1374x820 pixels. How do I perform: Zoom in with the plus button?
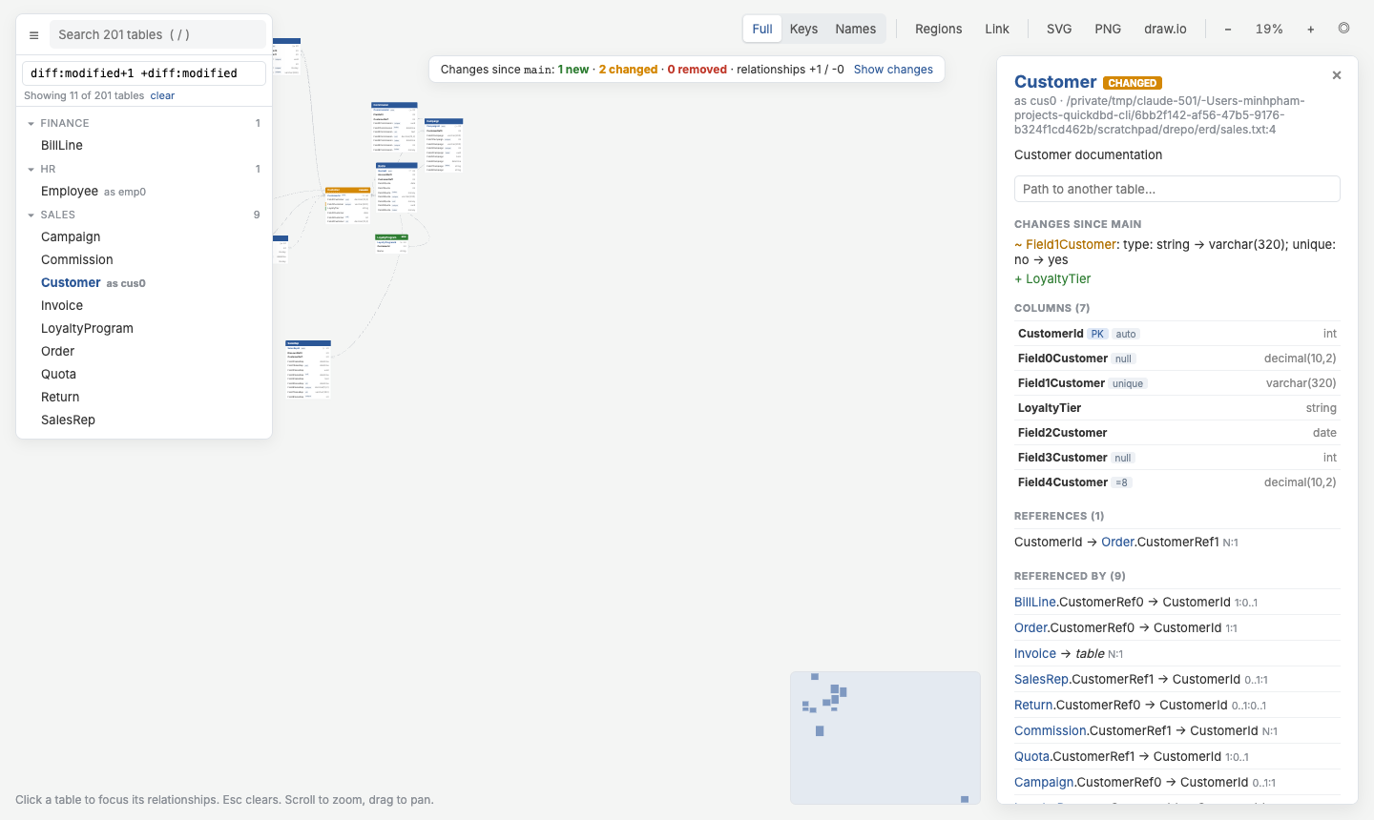pos(1311,30)
